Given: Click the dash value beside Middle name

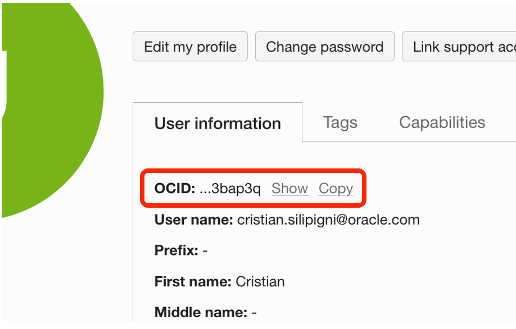Looking at the screenshot, I should [x=254, y=312].
